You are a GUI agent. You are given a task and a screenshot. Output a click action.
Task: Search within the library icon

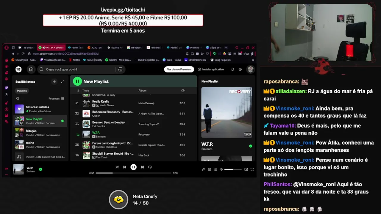[x=18, y=99]
